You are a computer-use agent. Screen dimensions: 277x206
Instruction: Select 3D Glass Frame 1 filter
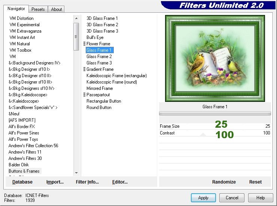pyautogui.click(x=102, y=18)
